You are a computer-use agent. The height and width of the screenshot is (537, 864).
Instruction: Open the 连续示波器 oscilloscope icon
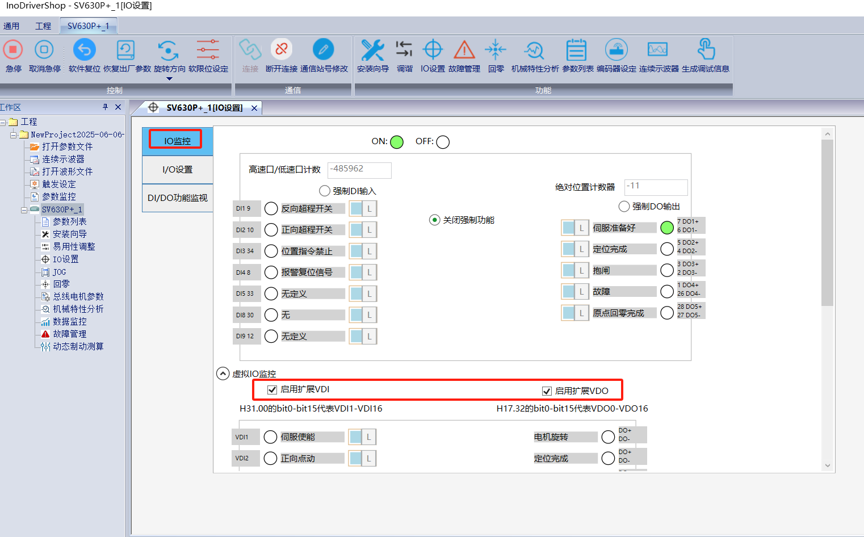658,51
